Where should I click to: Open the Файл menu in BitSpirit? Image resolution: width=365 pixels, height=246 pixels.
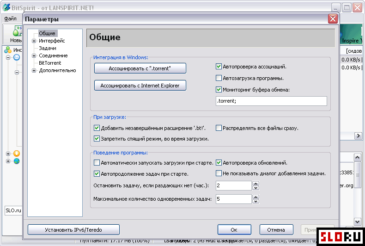[10, 18]
